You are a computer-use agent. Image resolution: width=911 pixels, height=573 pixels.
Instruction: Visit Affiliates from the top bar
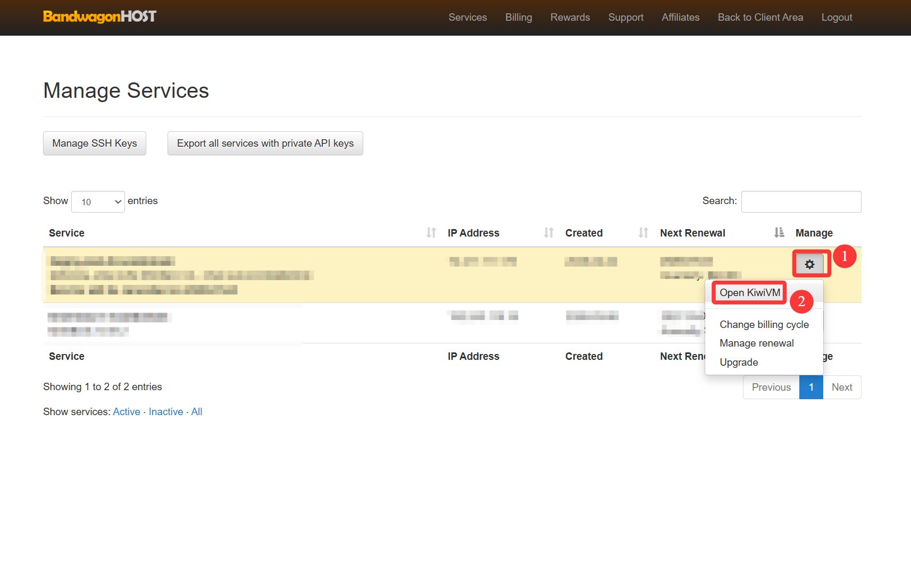(x=681, y=18)
